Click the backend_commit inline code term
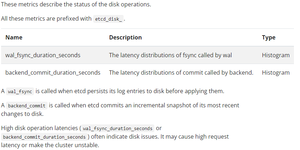This screenshot has width=300, height=150. 27,106
